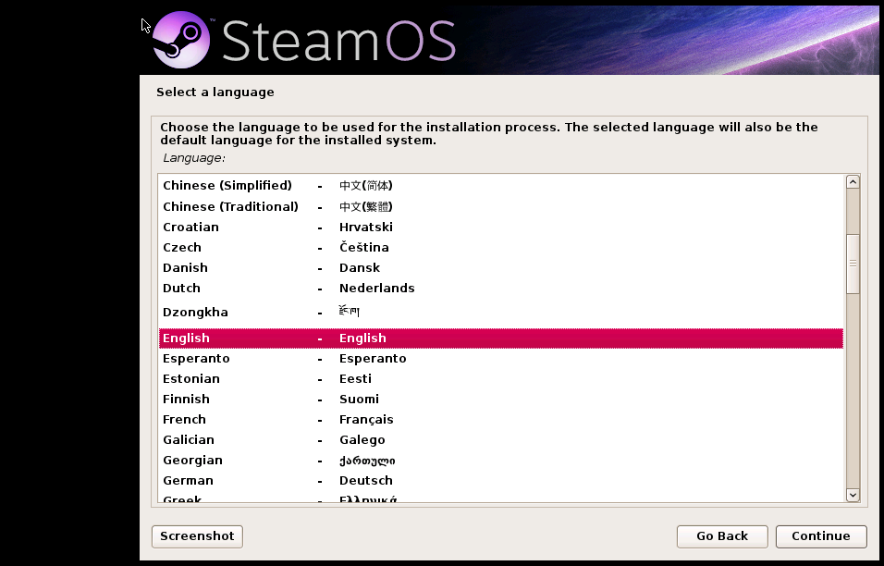Screen dimensions: 884x566
Task: Select Dzongkha from the language list
Action: [277, 312]
